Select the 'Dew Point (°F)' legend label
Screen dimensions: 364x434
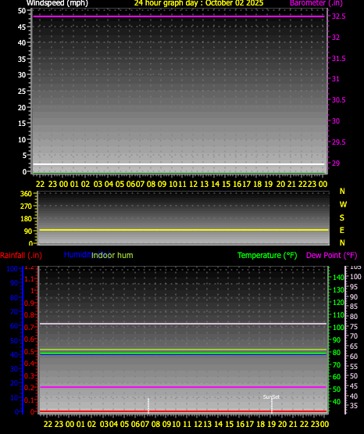(332, 255)
